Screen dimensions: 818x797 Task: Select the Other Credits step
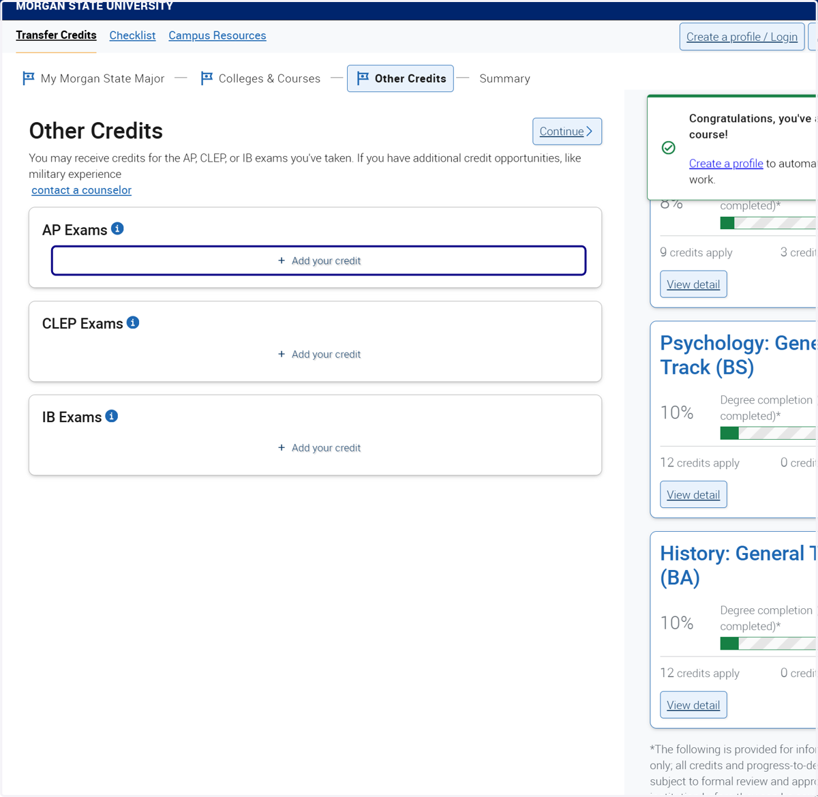pyautogui.click(x=400, y=78)
